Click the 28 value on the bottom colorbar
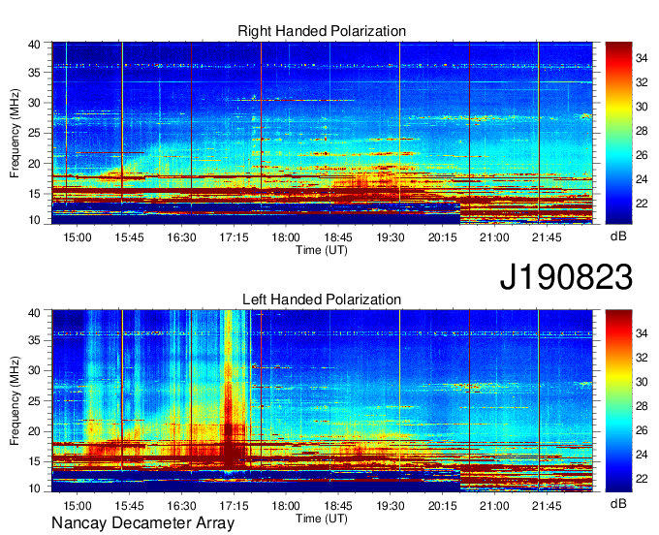 tap(642, 406)
